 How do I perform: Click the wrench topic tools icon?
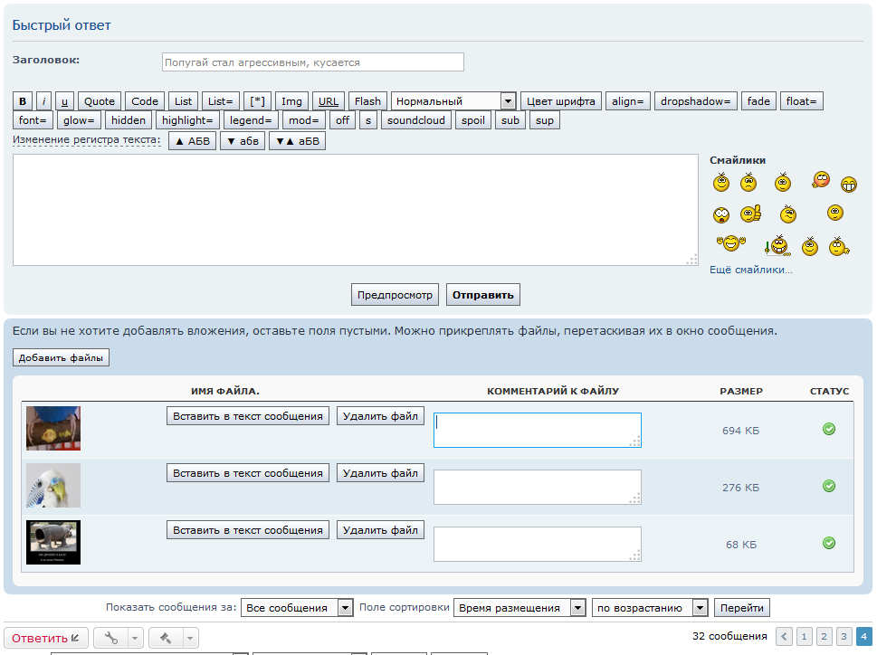click(x=111, y=638)
